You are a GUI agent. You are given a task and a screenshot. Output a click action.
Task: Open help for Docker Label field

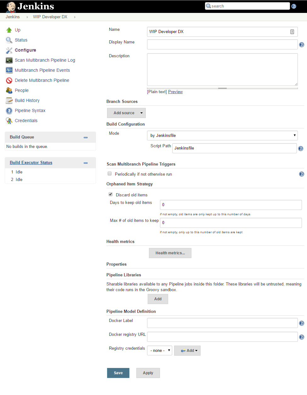pos(302,323)
